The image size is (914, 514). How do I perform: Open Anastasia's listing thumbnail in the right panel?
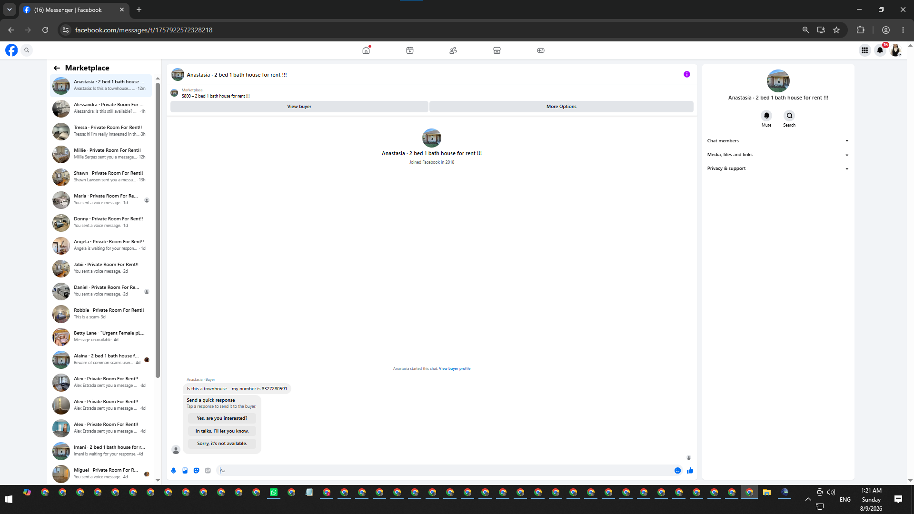(x=778, y=81)
